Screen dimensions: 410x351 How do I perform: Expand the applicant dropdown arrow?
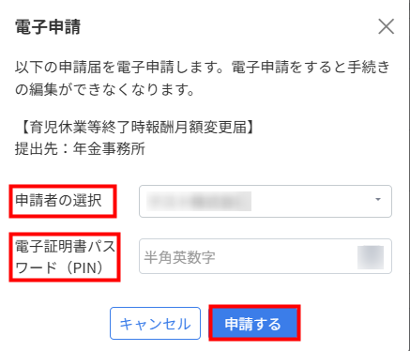(x=378, y=199)
